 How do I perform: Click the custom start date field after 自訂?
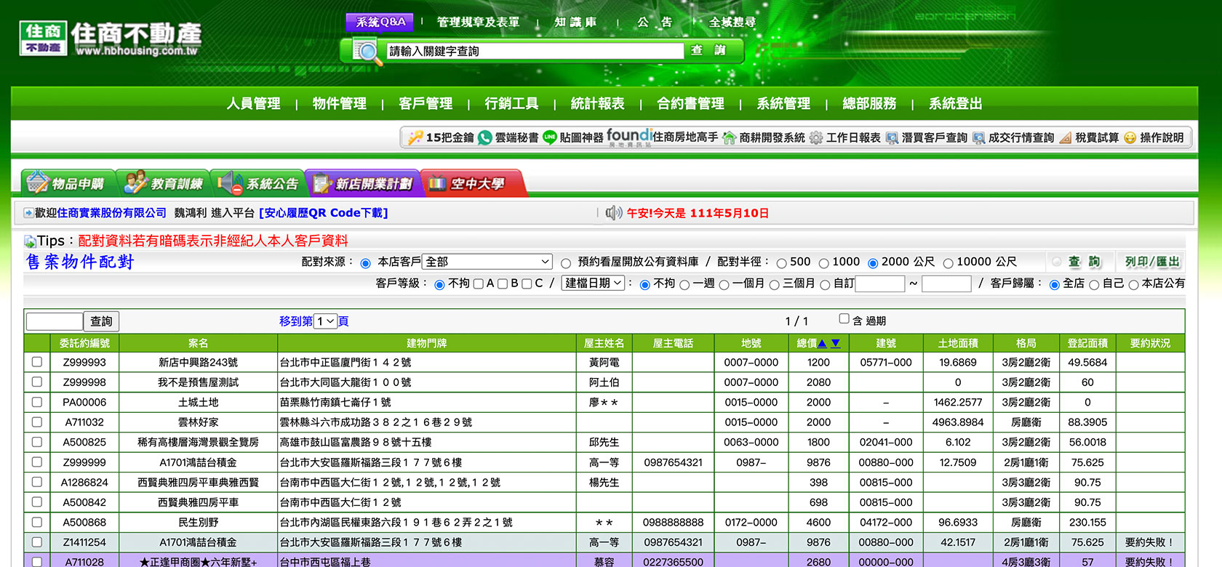879,283
